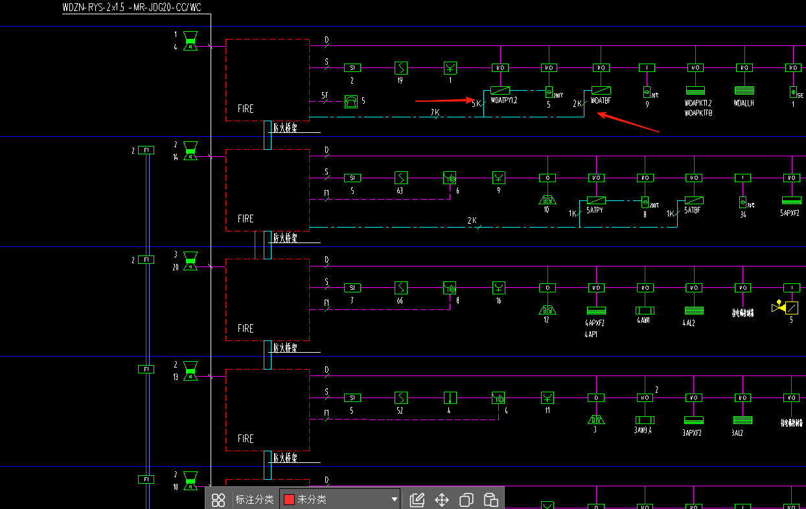
Task: Select the manual alarm symbol labeled 16
Action: tap(498, 287)
